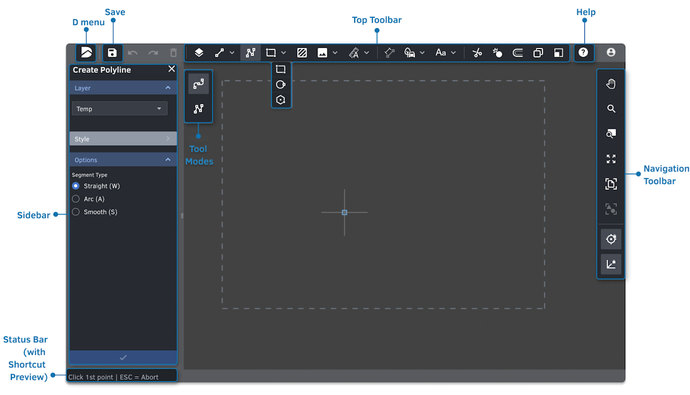Open the D menu logo button
Image resolution: width=690 pixels, height=395 pixels.
[87, 53]
